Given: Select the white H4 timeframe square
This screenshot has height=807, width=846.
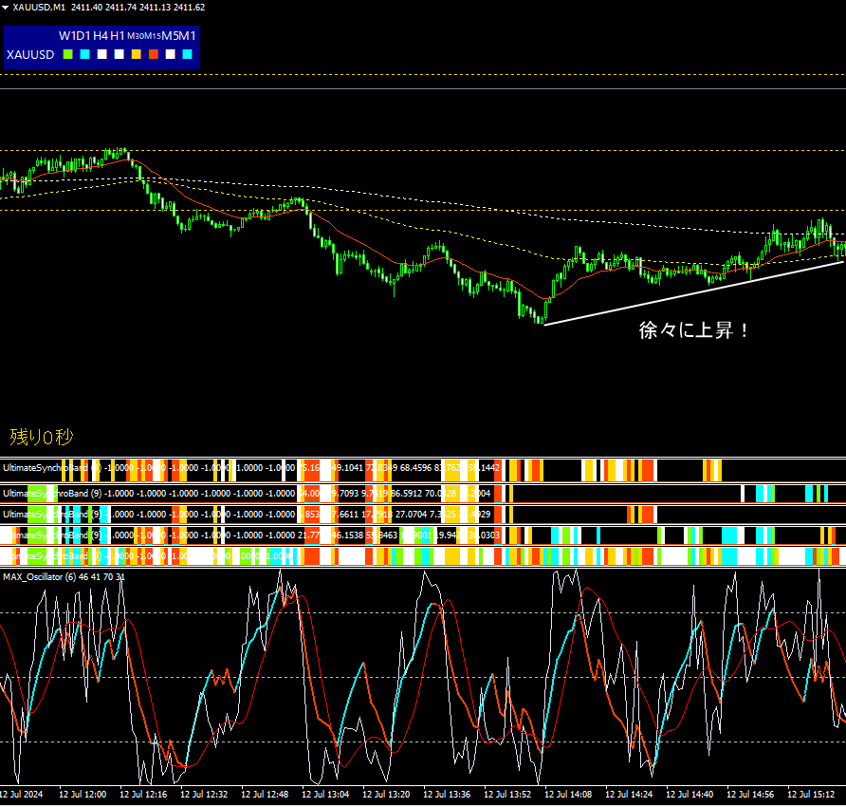Looking at the screenshot, I should coord(102,54).
